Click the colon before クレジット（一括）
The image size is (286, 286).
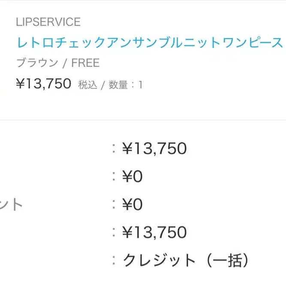114,260
